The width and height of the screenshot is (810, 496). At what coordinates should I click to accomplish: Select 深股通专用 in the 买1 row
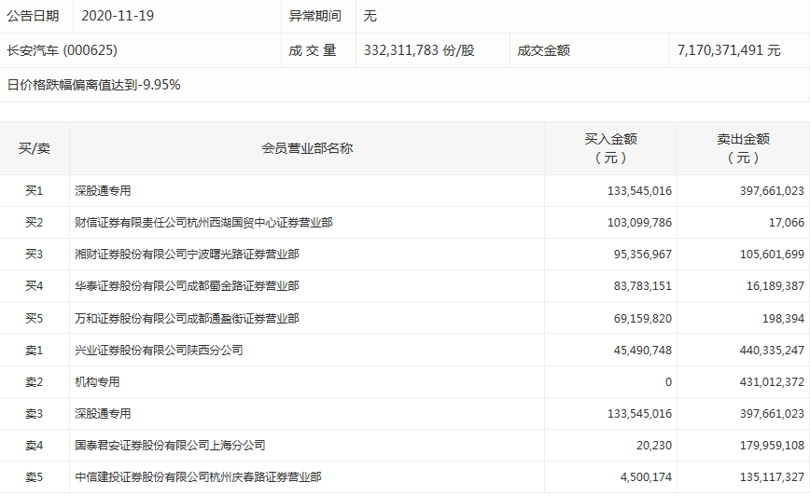point(103,191)
